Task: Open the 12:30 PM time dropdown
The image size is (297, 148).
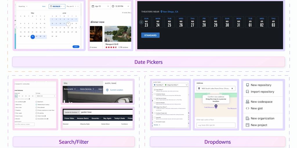Action: [121, 6]
